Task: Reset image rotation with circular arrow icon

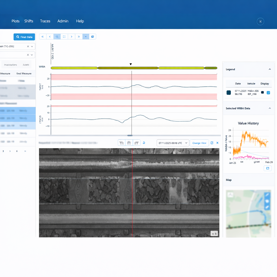Action: tap(144, 143)
